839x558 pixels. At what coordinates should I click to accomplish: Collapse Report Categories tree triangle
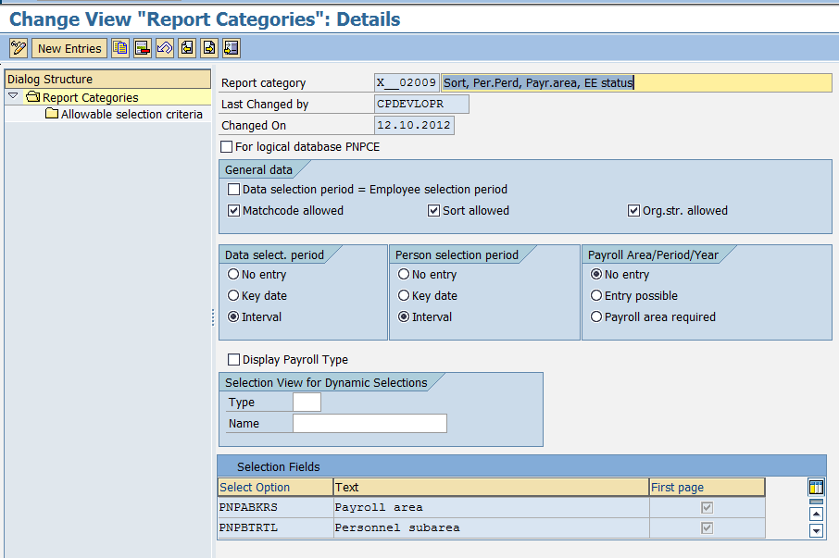(13, 96)
